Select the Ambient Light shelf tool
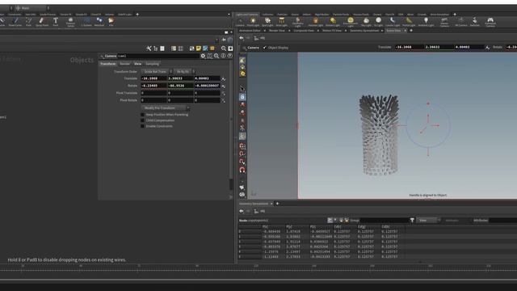Screen dimensions: 517x291 click(426, 22)
